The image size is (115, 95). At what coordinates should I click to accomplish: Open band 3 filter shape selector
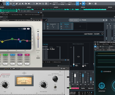[5, 64]
